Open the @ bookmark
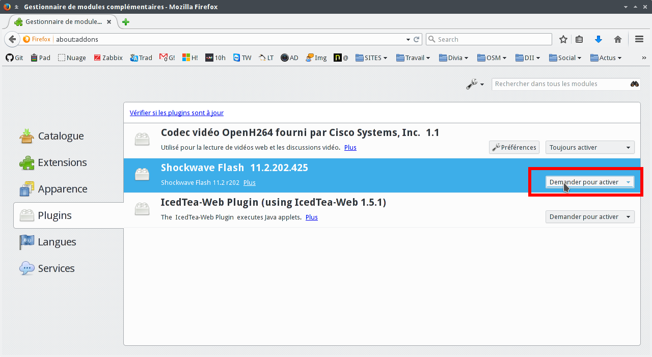652x357 pixels. [341, 58]
